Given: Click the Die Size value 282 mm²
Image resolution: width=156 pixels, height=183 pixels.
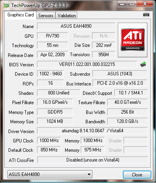Looking at the screenshot, I should (104, 45).
